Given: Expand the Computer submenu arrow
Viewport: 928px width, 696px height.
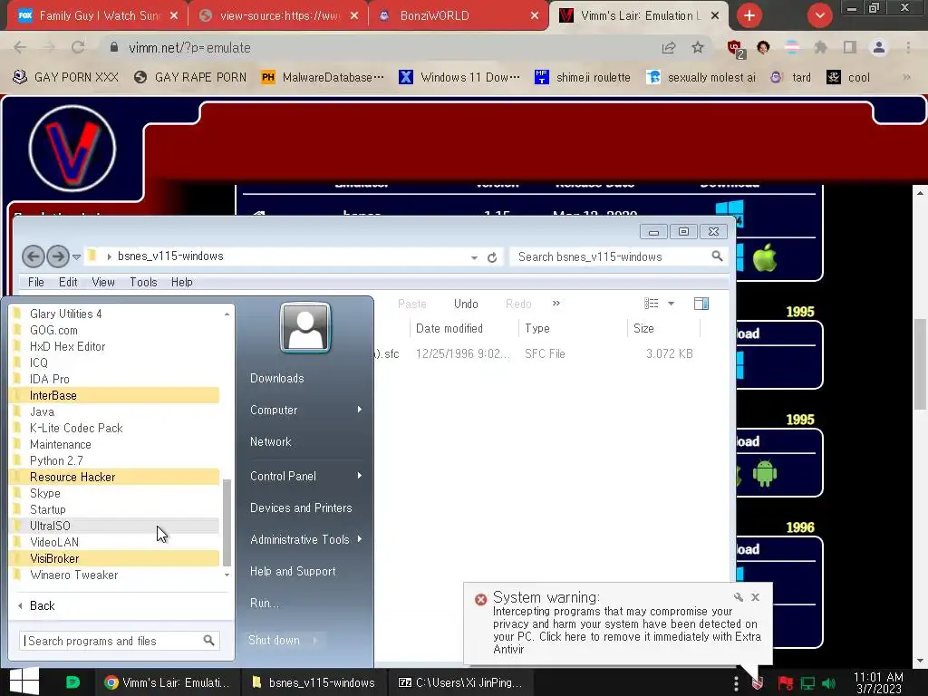Looking at the screenshot, I should (x=359, y=410).
